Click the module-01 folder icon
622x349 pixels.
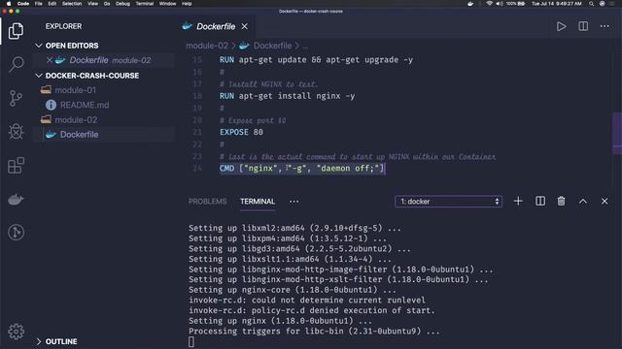46,90
